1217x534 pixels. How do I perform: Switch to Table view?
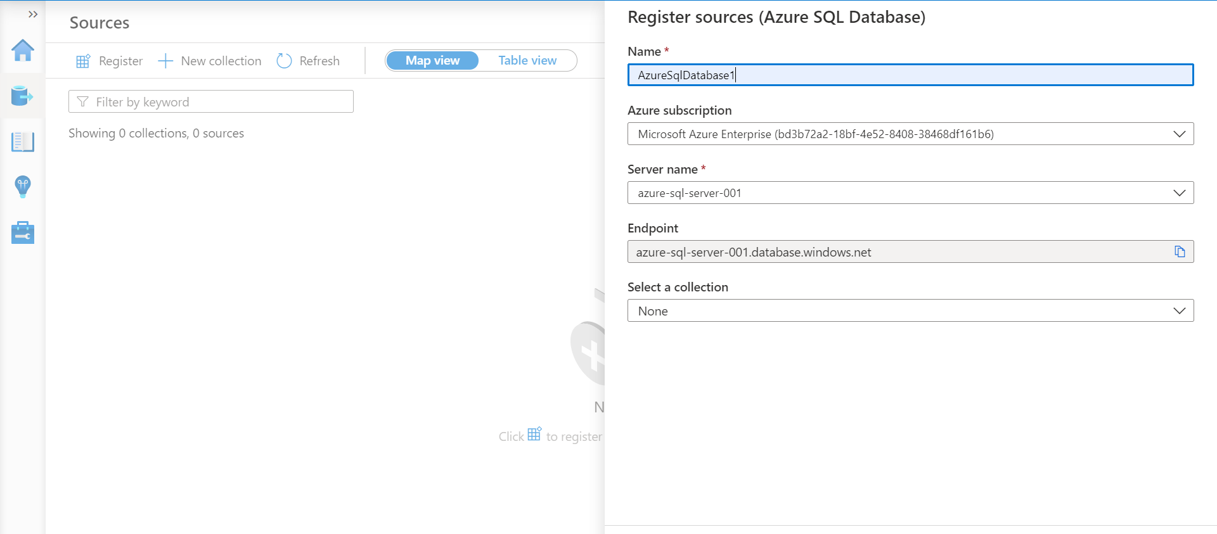[527, 60]
